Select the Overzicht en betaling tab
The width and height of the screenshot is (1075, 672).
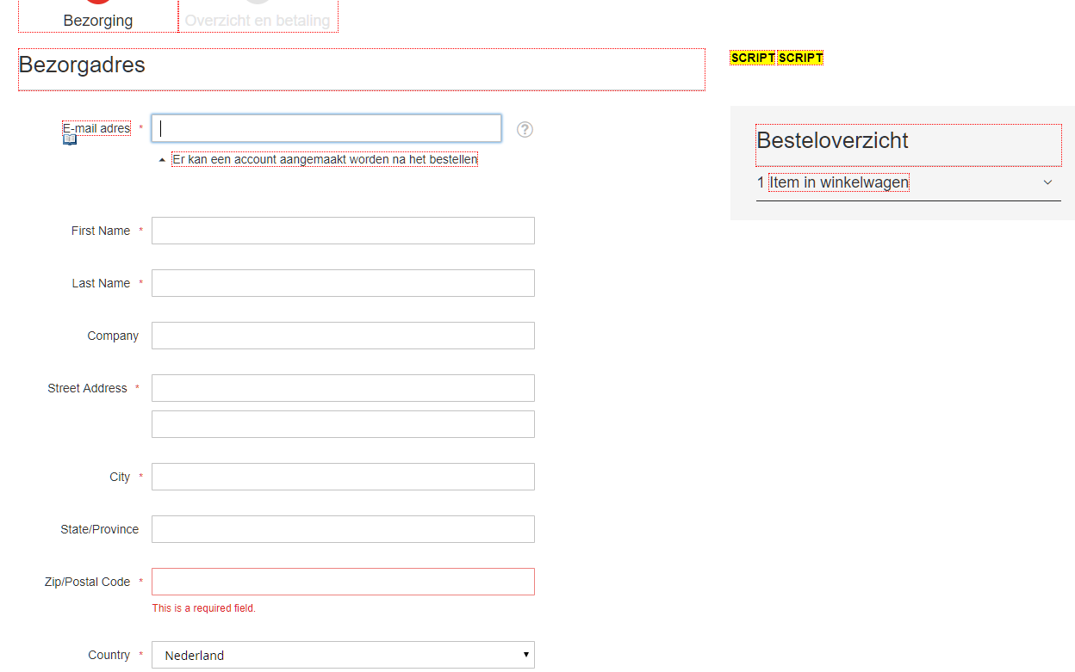pos(258,18)
